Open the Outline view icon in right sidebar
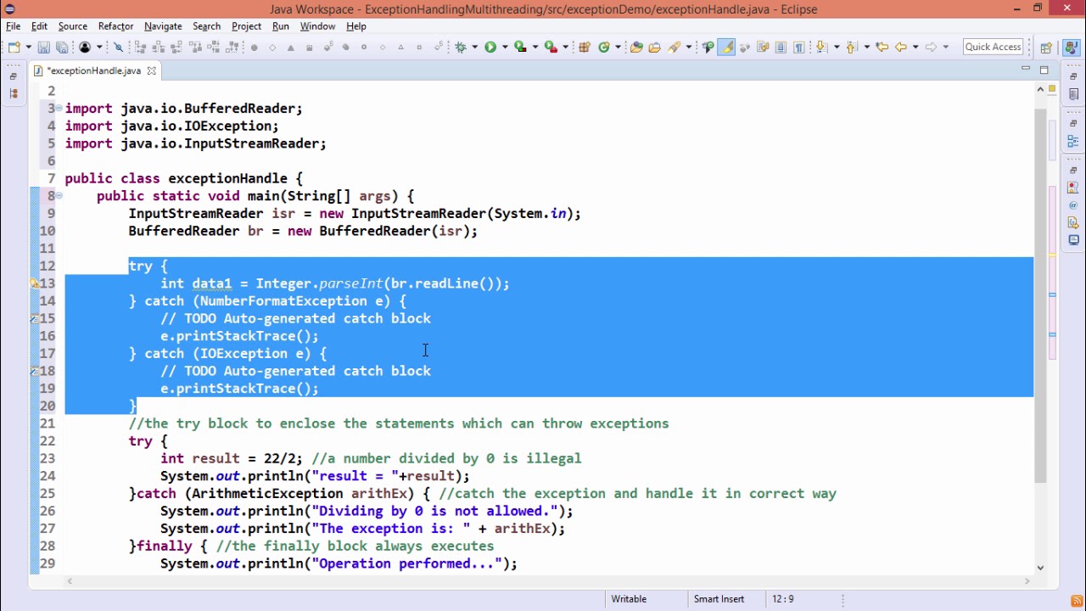This screenshot has height=611, width=1086. point(1073,141)
